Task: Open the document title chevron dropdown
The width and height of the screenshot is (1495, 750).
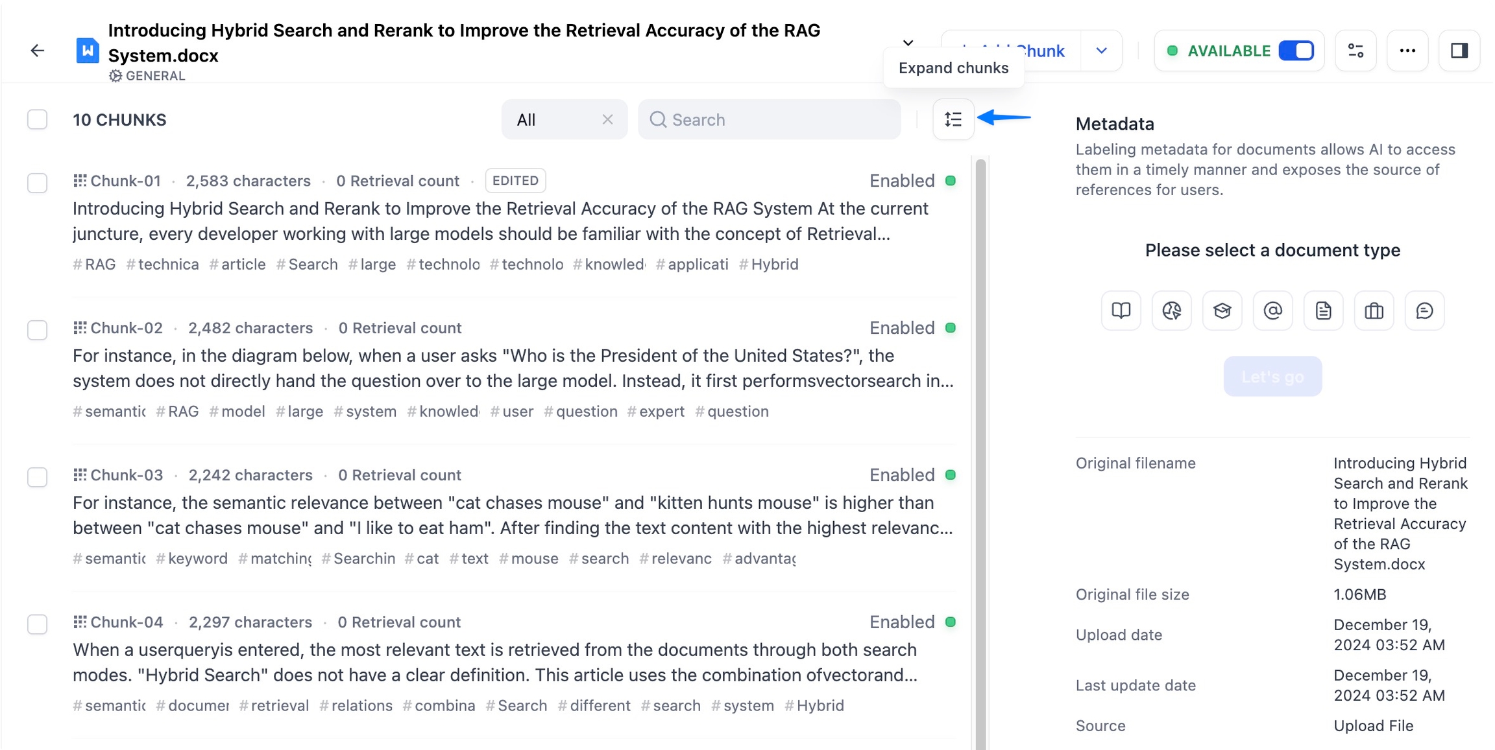Action: pos(908,43)
